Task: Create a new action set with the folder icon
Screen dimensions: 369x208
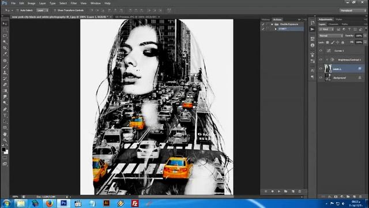Action: click(x=286, y=191)
